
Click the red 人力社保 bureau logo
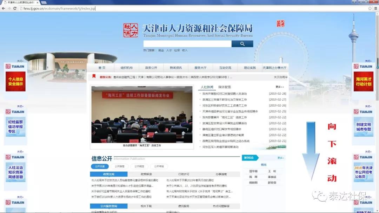pos(131,30)
